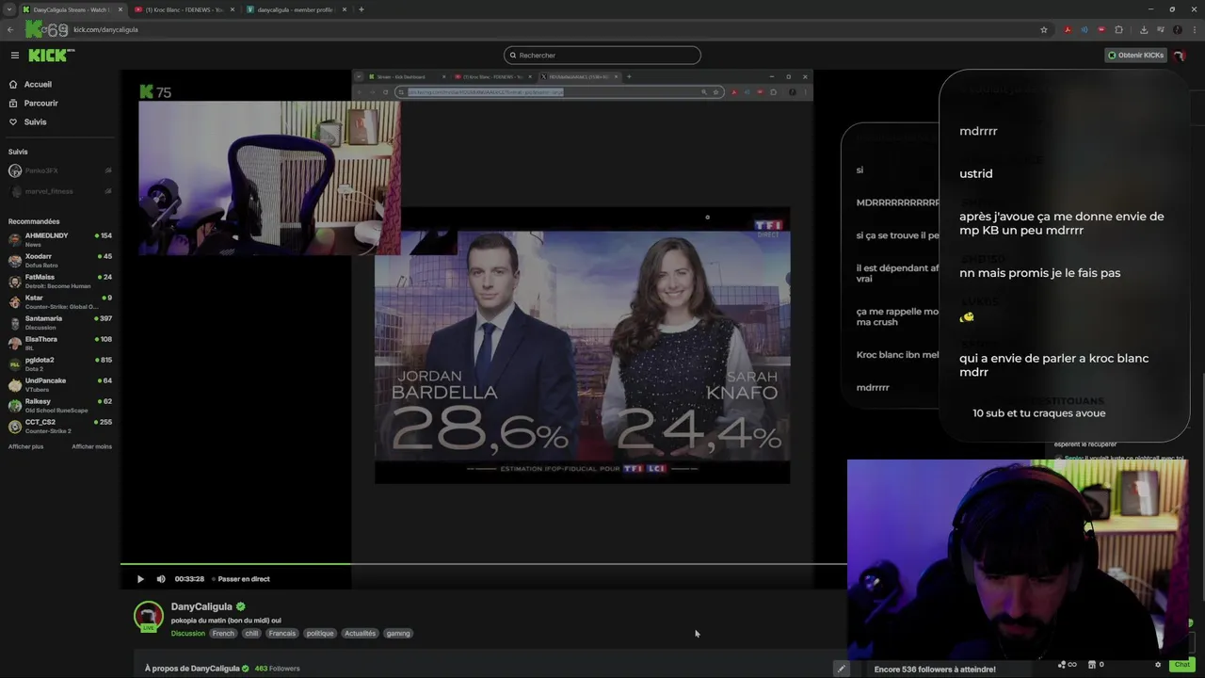Open the Chrome three-dot menu

point(1194,29)
